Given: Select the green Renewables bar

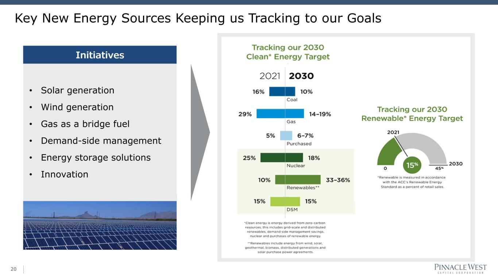Looking at the screenshot, I should point(298,180).
